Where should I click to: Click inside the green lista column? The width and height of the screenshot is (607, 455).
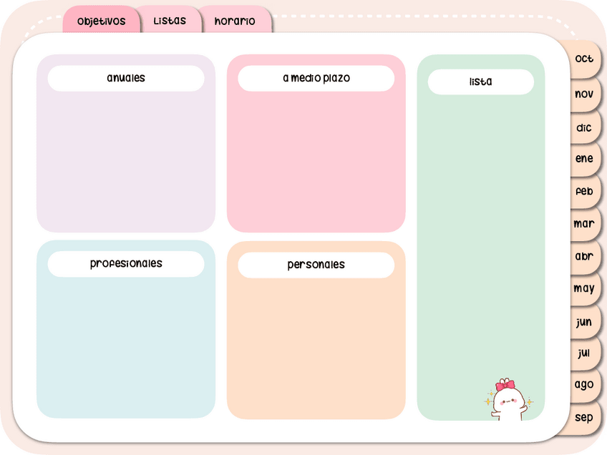(481, 236)
